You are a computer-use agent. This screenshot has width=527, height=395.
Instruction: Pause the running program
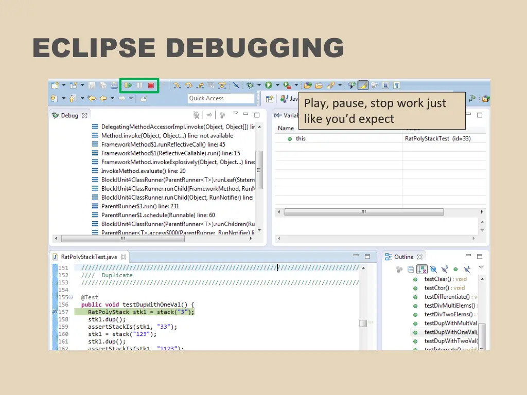click(x=140, y=85)
